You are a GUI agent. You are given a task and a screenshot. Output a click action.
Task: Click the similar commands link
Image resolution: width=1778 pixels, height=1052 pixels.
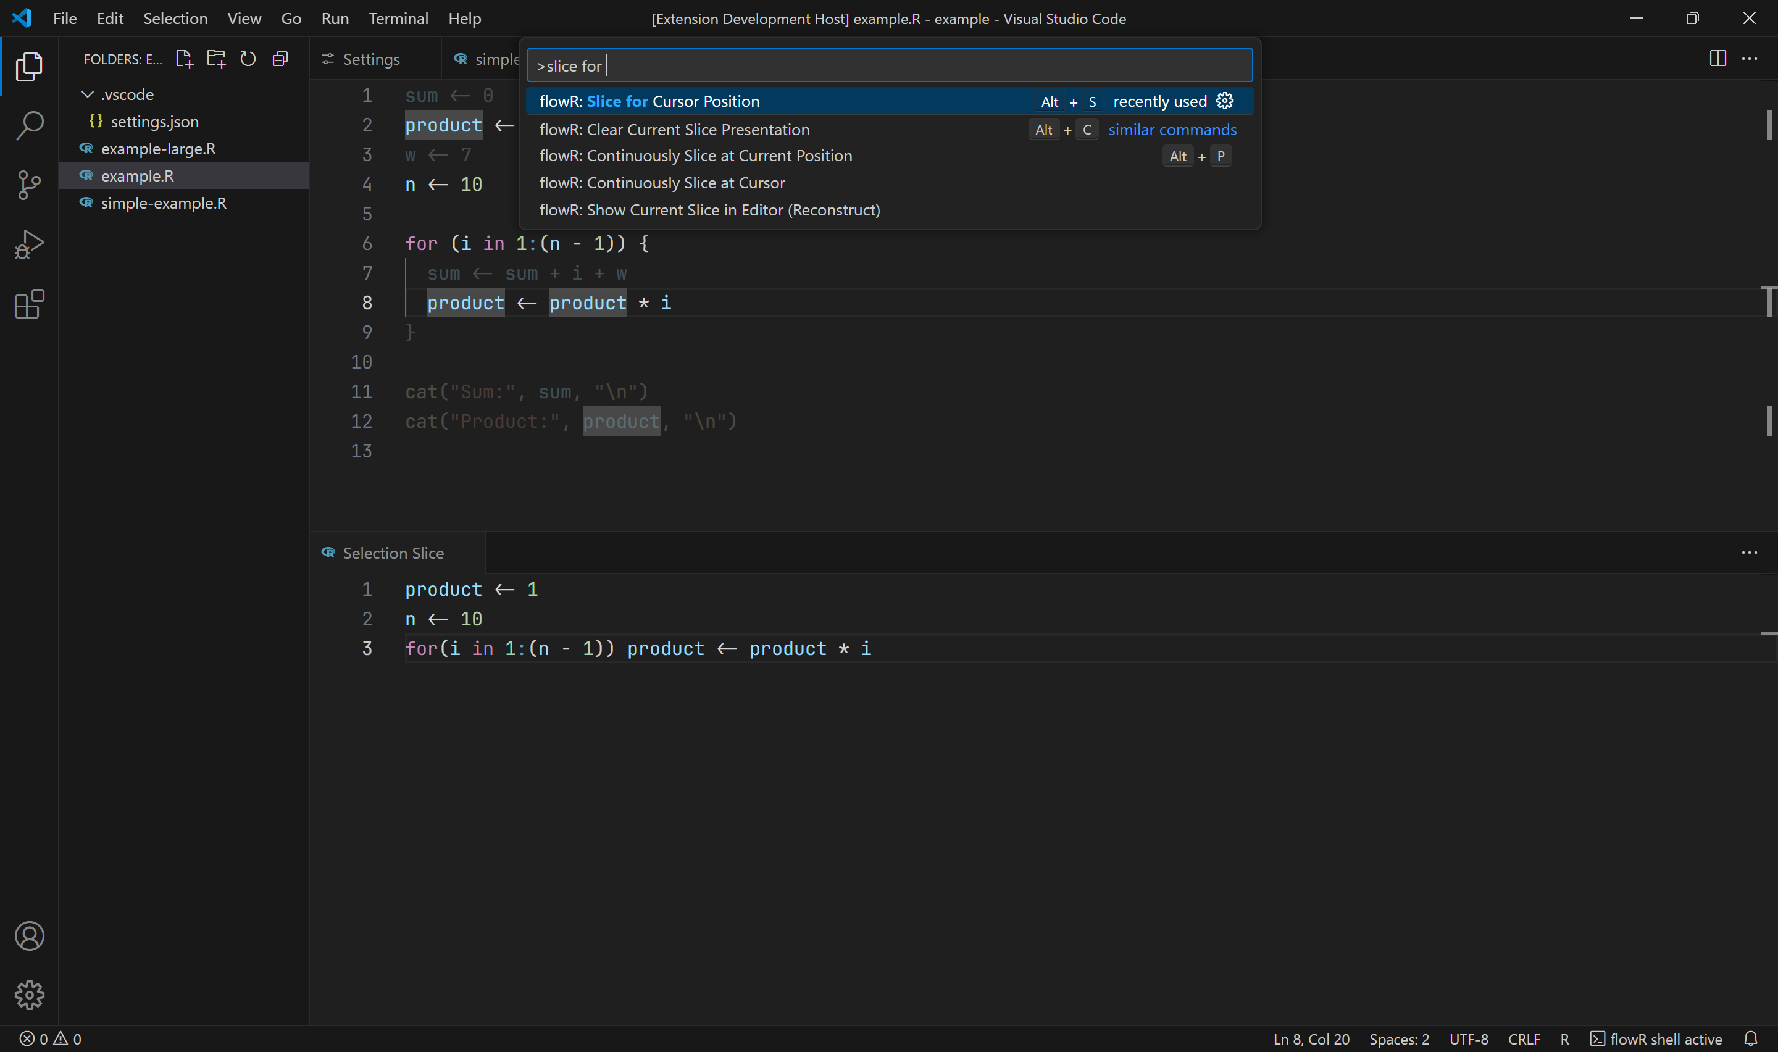click(1172, 130)
